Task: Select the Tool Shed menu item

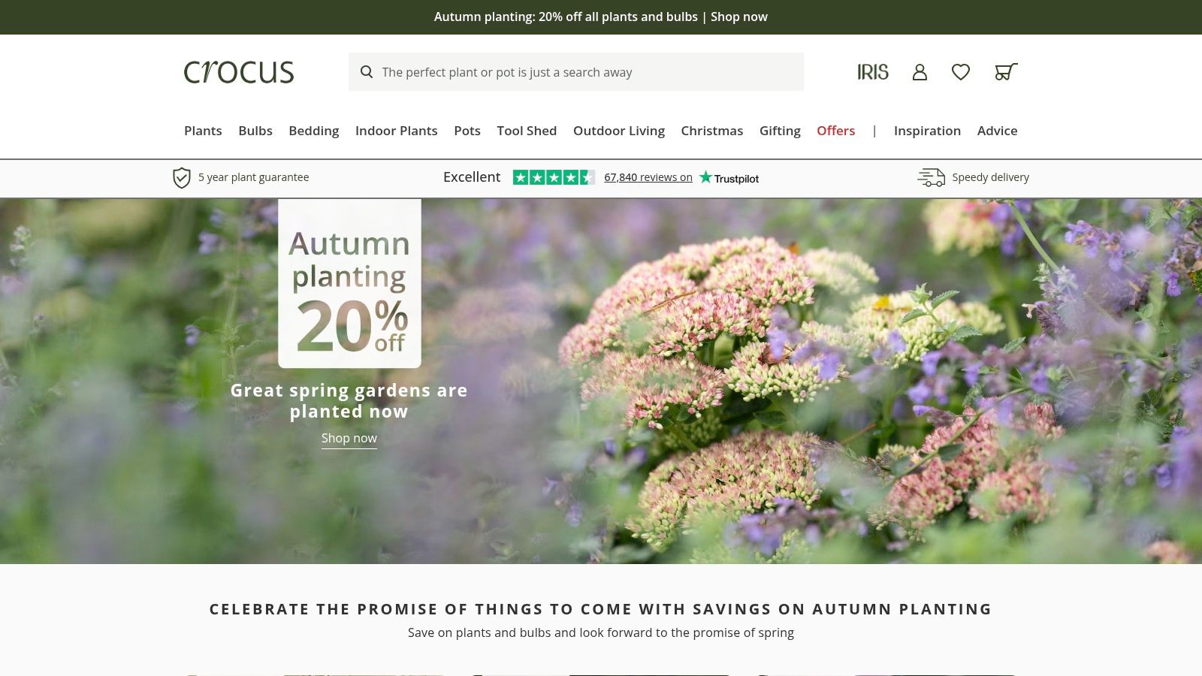Action: coord(527,131)
